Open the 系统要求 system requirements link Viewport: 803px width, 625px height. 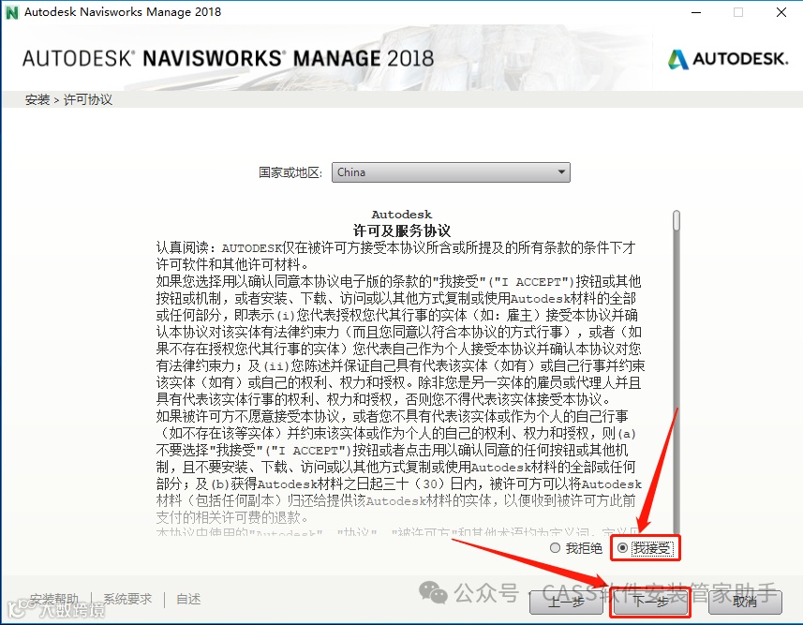pos(127,599)
